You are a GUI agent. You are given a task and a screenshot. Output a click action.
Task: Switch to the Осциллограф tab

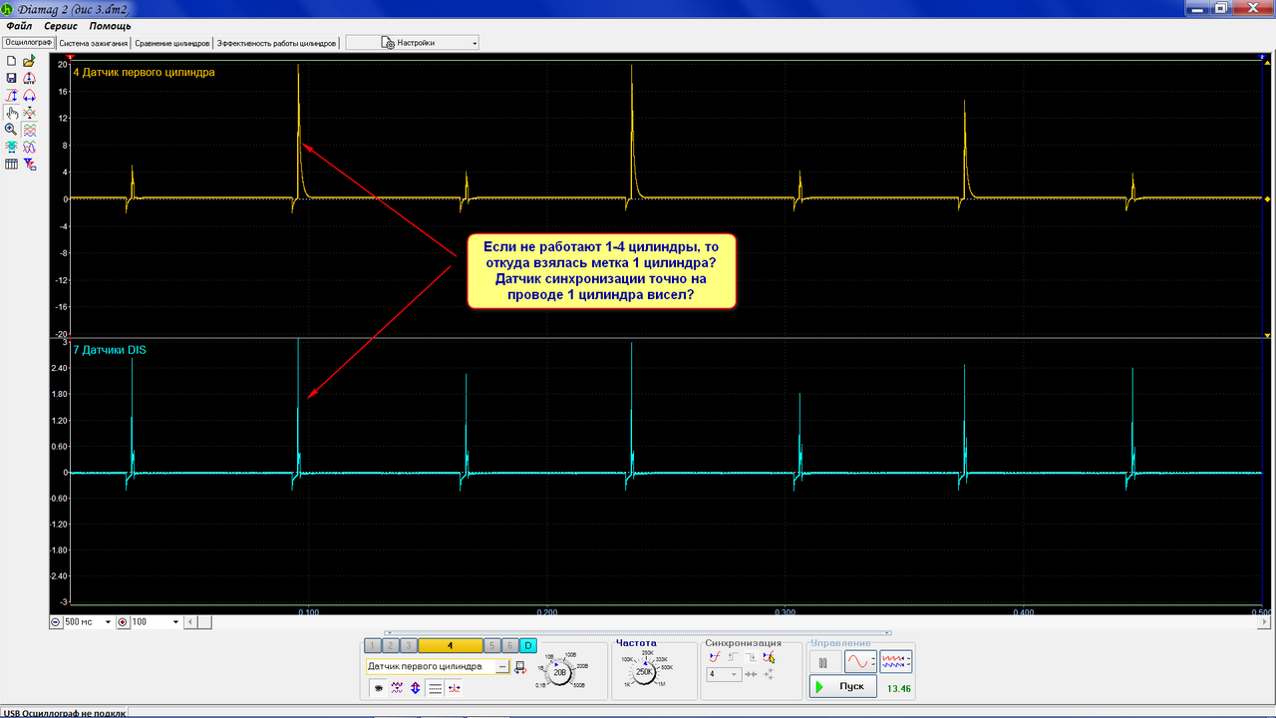pos(28,43)
